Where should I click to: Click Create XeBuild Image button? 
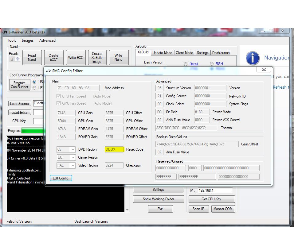(97, 57)
